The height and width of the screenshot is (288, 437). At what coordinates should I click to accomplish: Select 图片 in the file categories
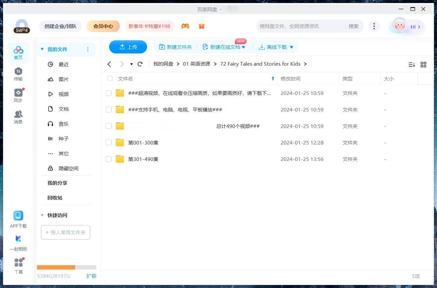pos(63,79)
